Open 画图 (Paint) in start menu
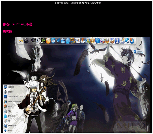Viewport: 153px width, 134px height. (x=7, y=121)
